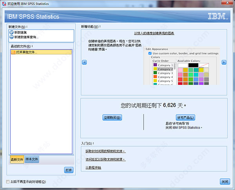Click the 最近的文件(R) label
Image resolution: width=235 pixels, height=190 pixels.
click(22, 46)
